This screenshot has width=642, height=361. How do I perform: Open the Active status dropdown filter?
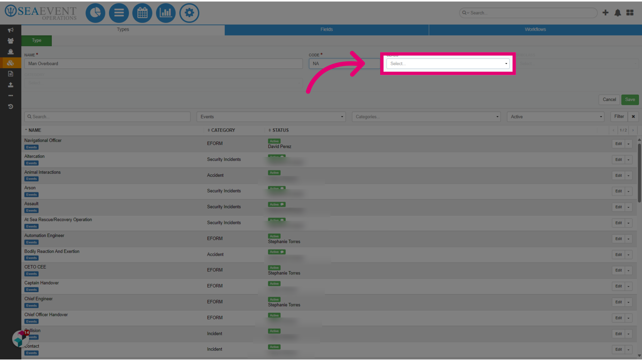[x=555, y=117]
